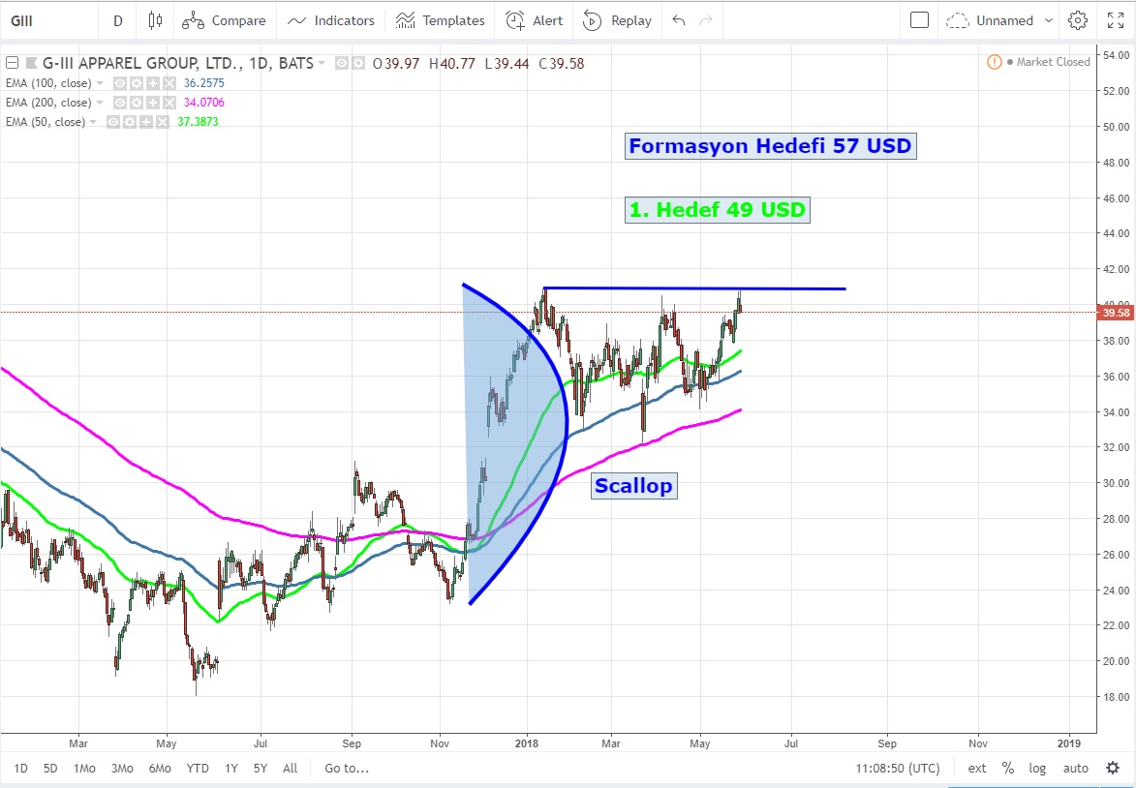The image size is (1136, 788).
Task: Select the 6Mo time range
Action: tap(160, 769)
